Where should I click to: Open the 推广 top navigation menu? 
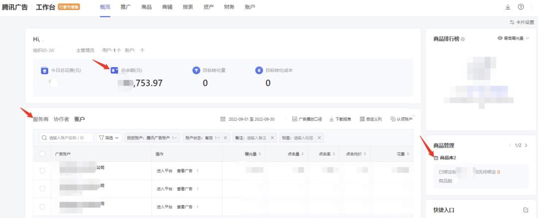click(x=126, y=7)
